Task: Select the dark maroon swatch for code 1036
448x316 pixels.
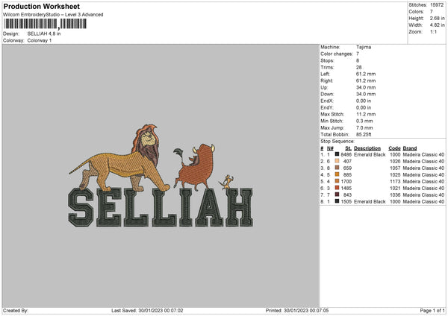Action: point(337,195)
